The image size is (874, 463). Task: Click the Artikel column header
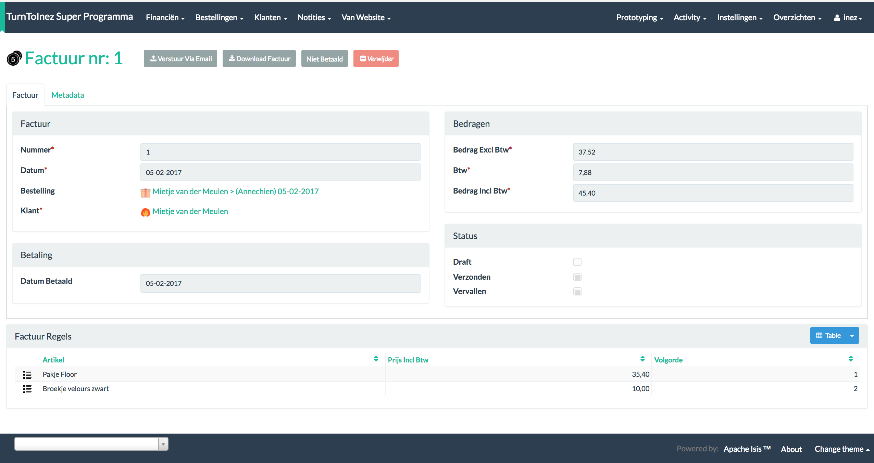(53, 360)
